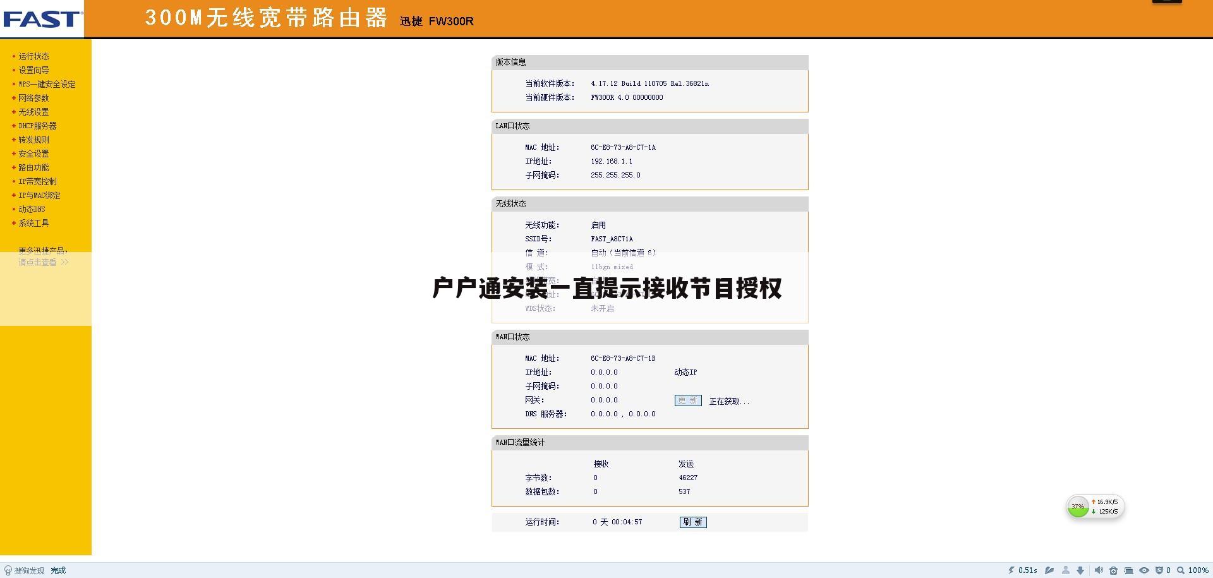Click the user account icon in status bar
Screen dimensions: 1213x578
tap(1066, 570)
